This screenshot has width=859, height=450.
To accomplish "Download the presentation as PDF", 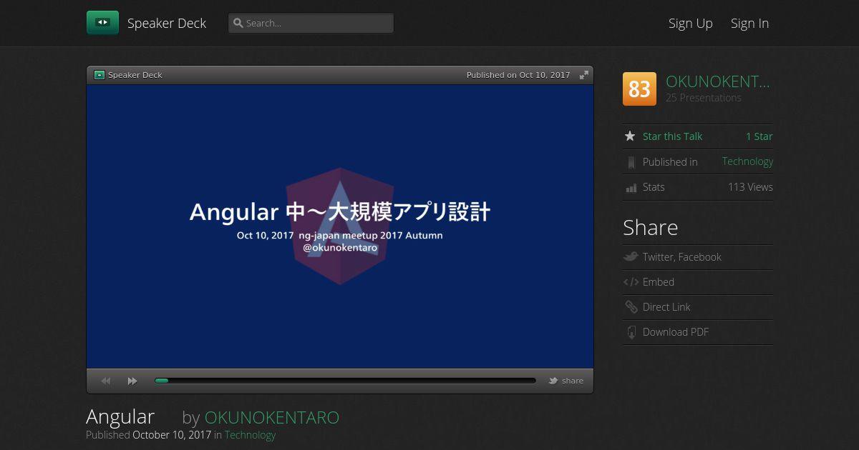I will [675, 332].
